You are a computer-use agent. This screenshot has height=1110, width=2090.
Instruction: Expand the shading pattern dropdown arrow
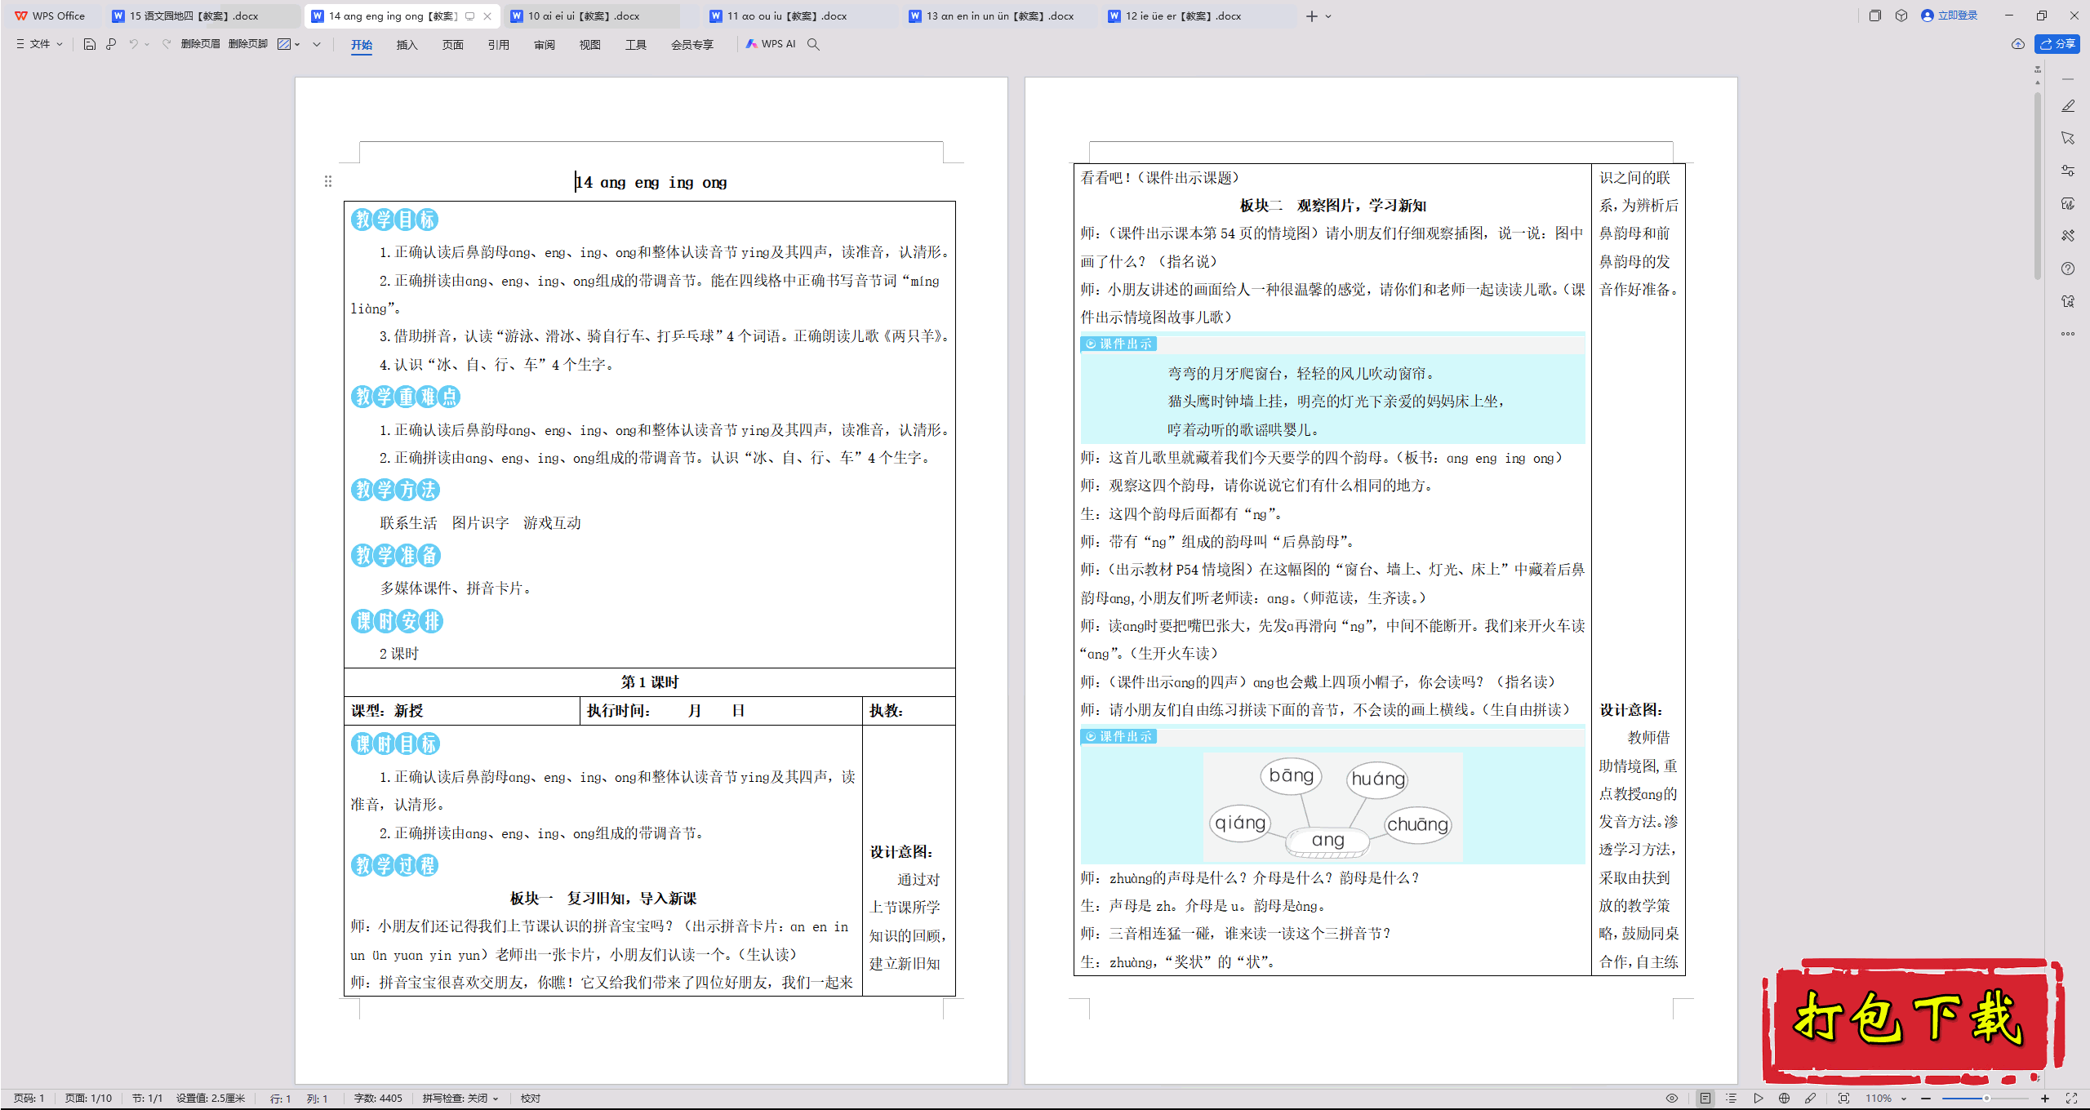[x=297, y=44]
